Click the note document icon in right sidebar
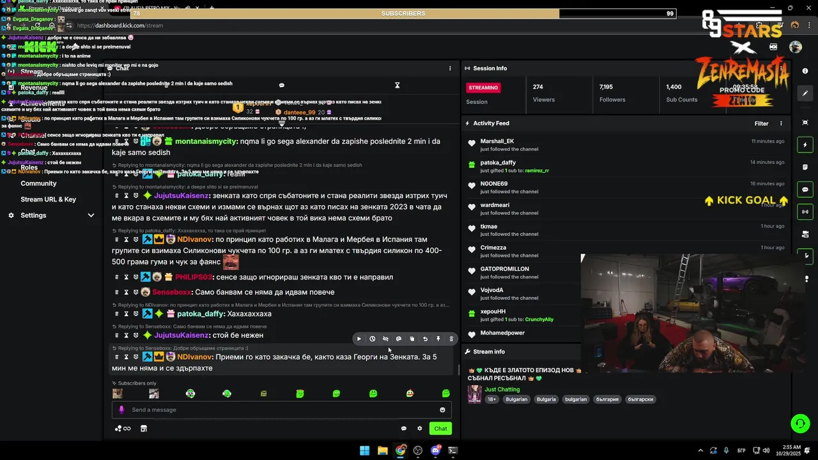This screenshot has height=460, width=818. click(x=805, y=167)
